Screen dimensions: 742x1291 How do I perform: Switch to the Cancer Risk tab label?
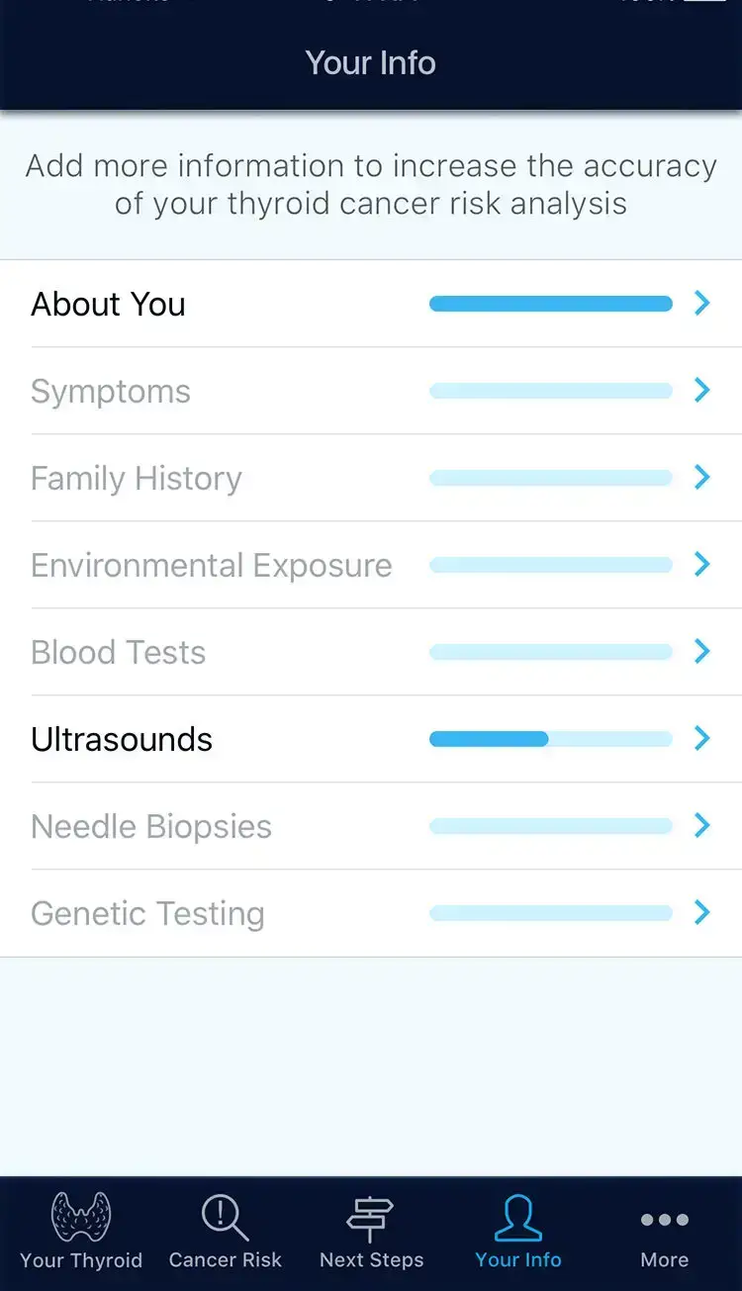click(225, 1260)
